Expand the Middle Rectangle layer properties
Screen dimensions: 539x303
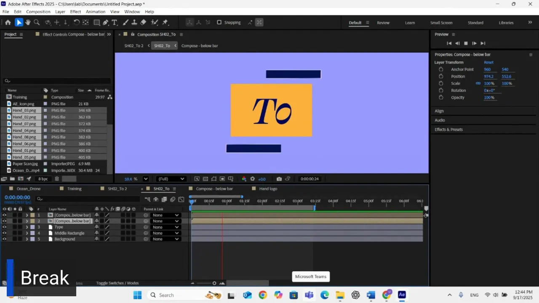click(x=27, y=233)
